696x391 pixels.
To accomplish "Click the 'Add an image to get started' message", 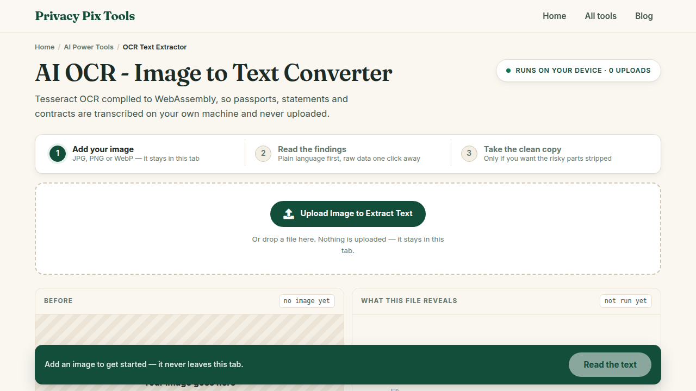I will point(144,364).
